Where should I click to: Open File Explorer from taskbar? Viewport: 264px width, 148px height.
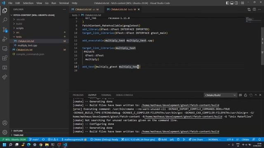coord(47,145)
